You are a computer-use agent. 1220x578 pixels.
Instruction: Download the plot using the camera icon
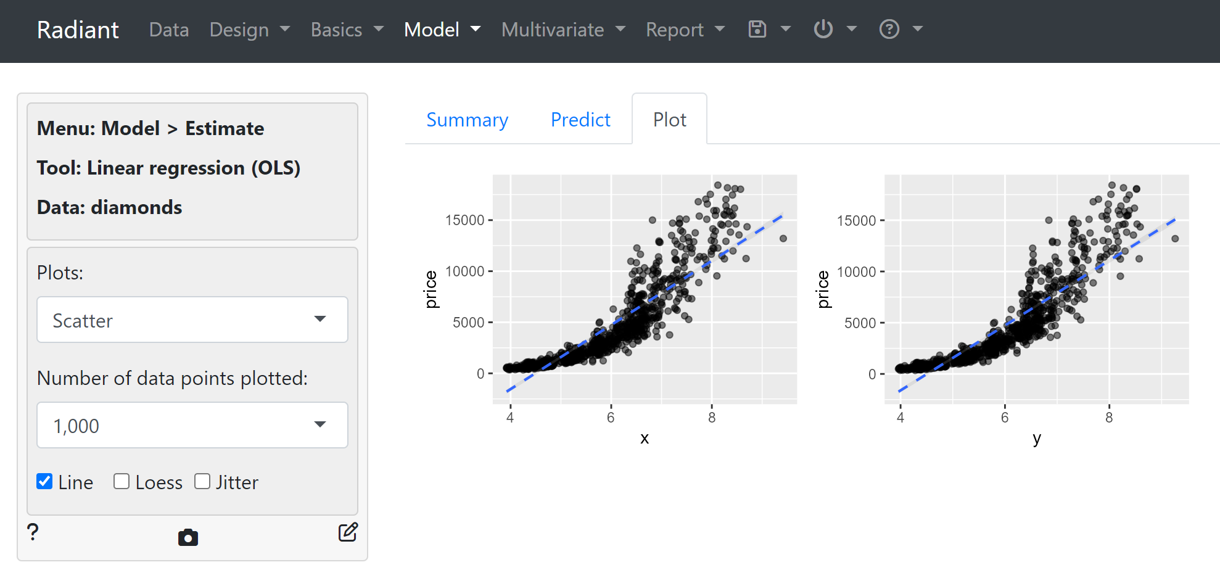(188, 537)
